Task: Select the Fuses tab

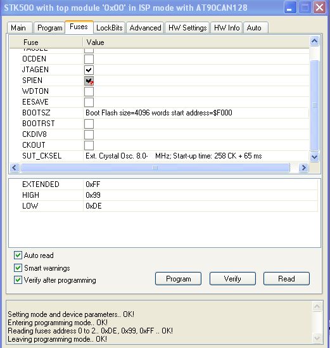Action: pyautogui.click(x=79, y=27)
